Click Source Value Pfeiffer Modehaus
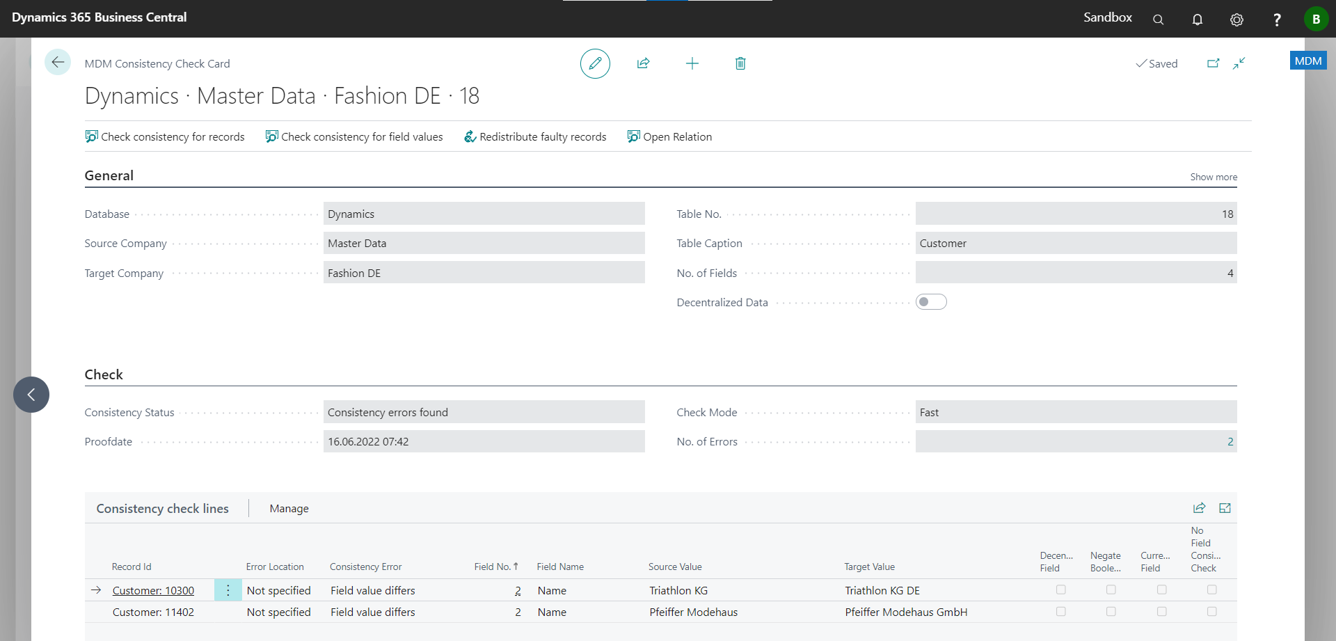The height and width of the screenshot is (641, 1336). pos(693,612)
